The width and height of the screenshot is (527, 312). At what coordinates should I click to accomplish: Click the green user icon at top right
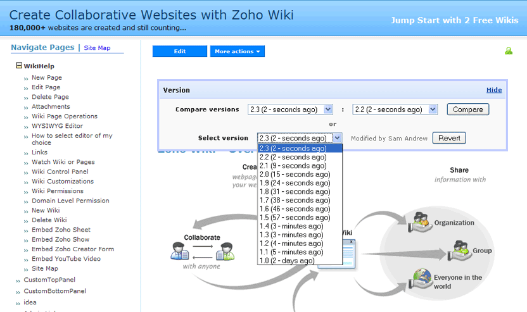[x=509, y=51]
